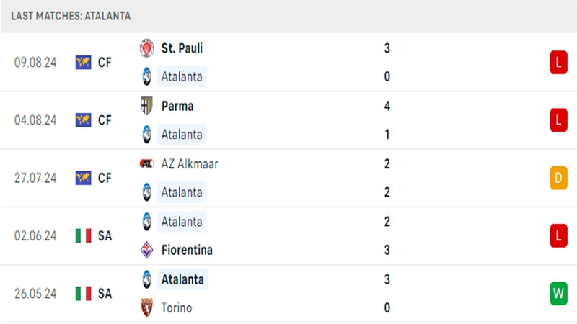Click the Fiorentina club crest

point(146,250)
